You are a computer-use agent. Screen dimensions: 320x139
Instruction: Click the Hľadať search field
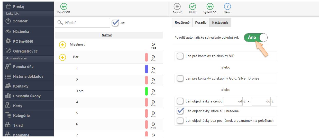point(85,23)
